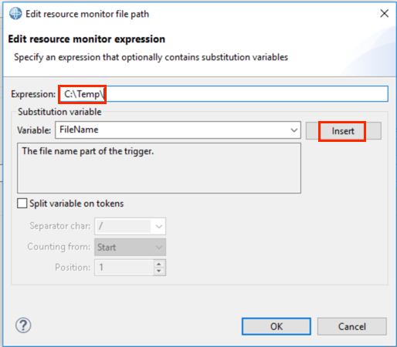Click the FileName text in Variable combo
The image size is (397, 347).
(x=79, y=130)
